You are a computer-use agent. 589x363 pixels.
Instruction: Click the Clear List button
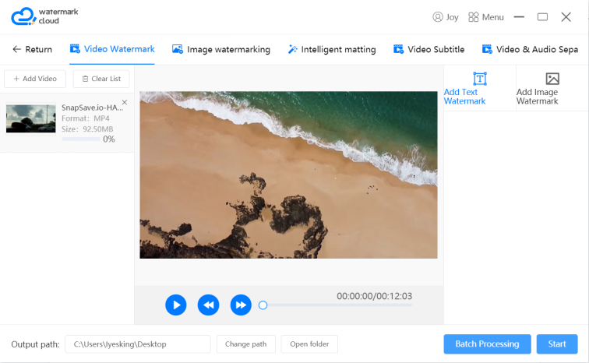[101, 79]
